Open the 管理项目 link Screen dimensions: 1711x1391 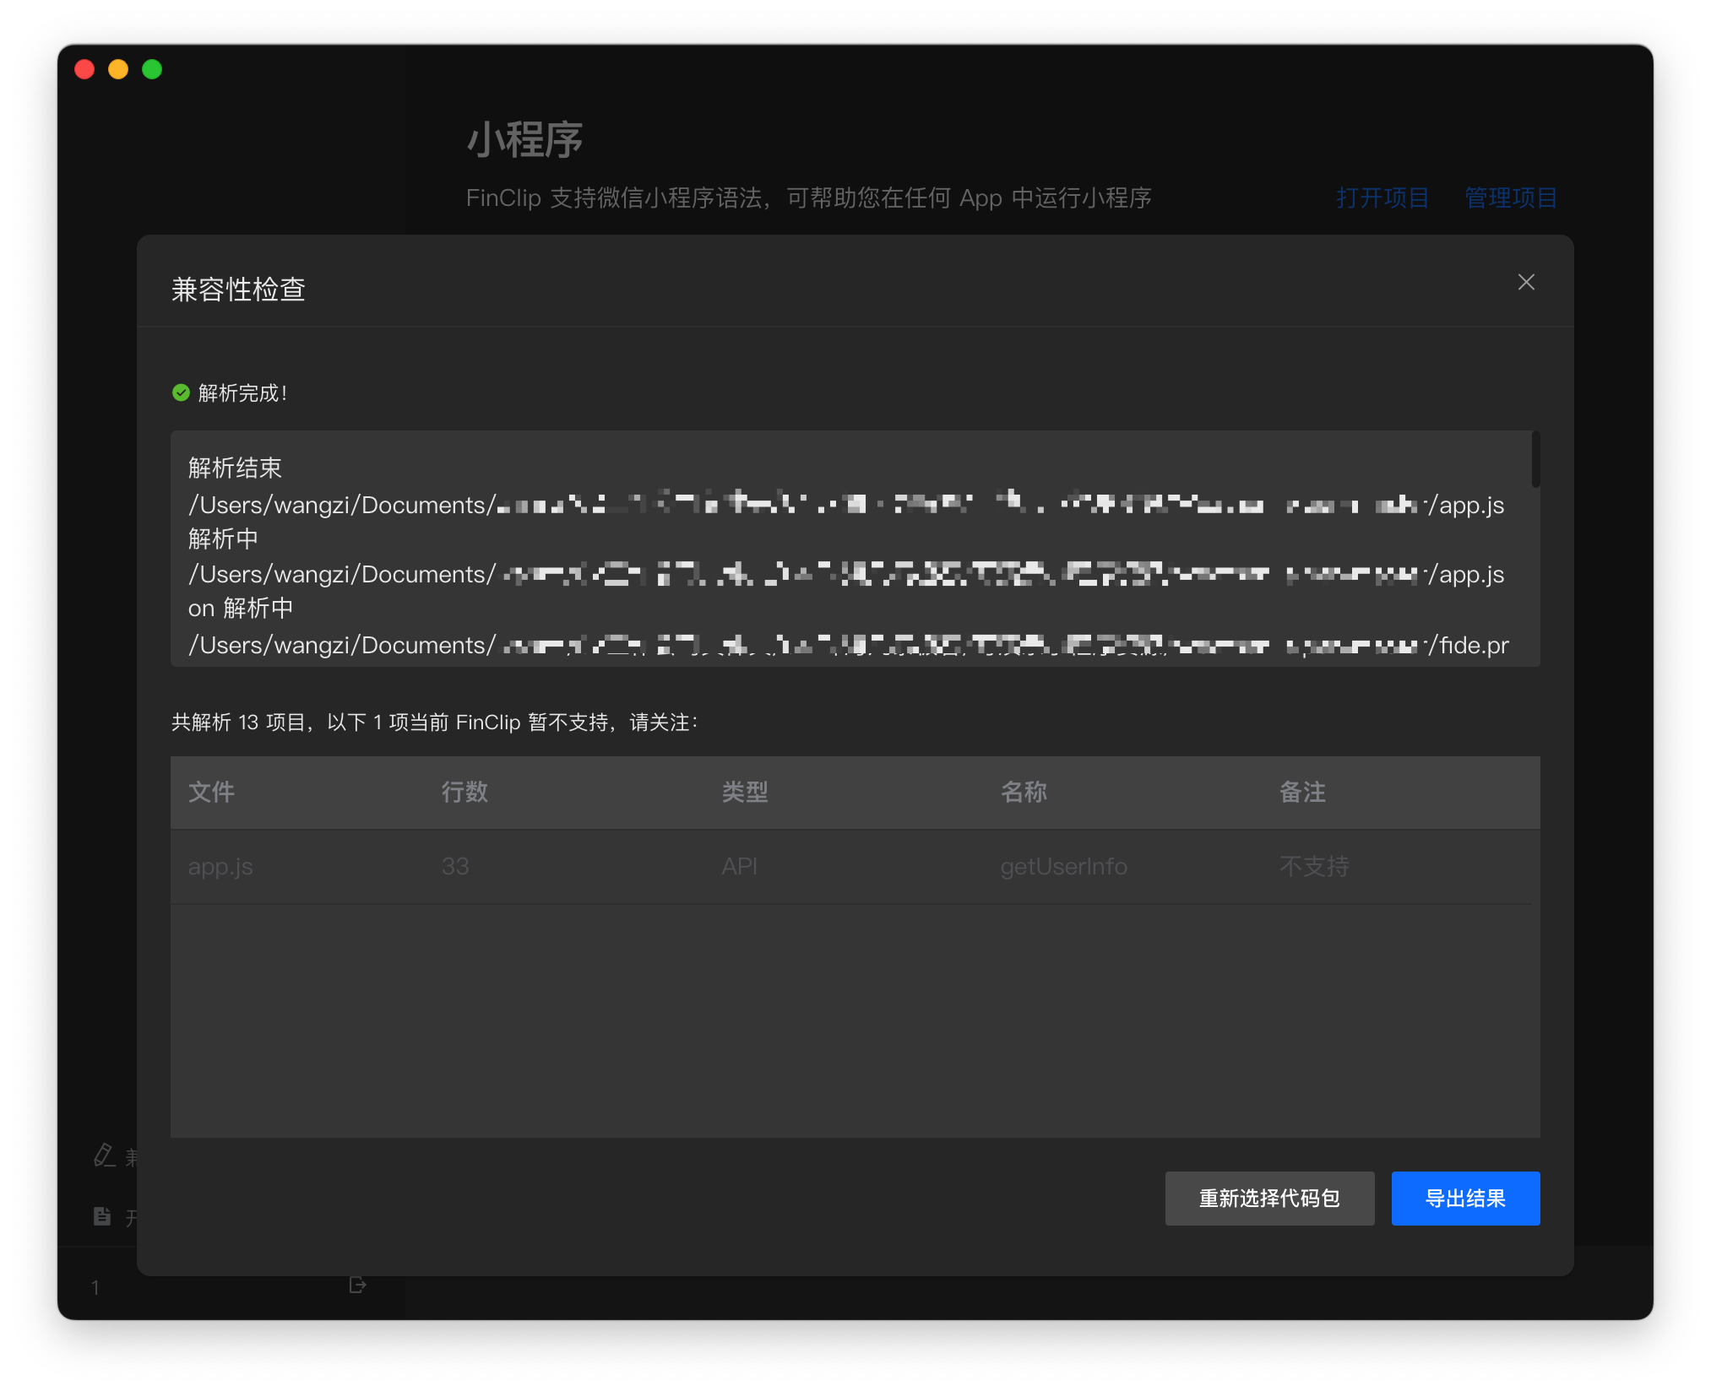1511,198
